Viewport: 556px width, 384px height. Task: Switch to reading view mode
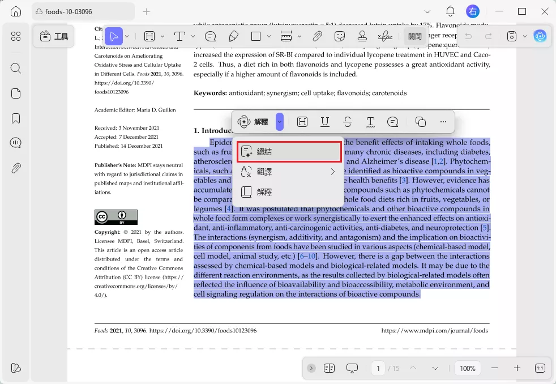[329, 368]
